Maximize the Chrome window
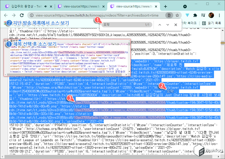 [x=207, y=4]
